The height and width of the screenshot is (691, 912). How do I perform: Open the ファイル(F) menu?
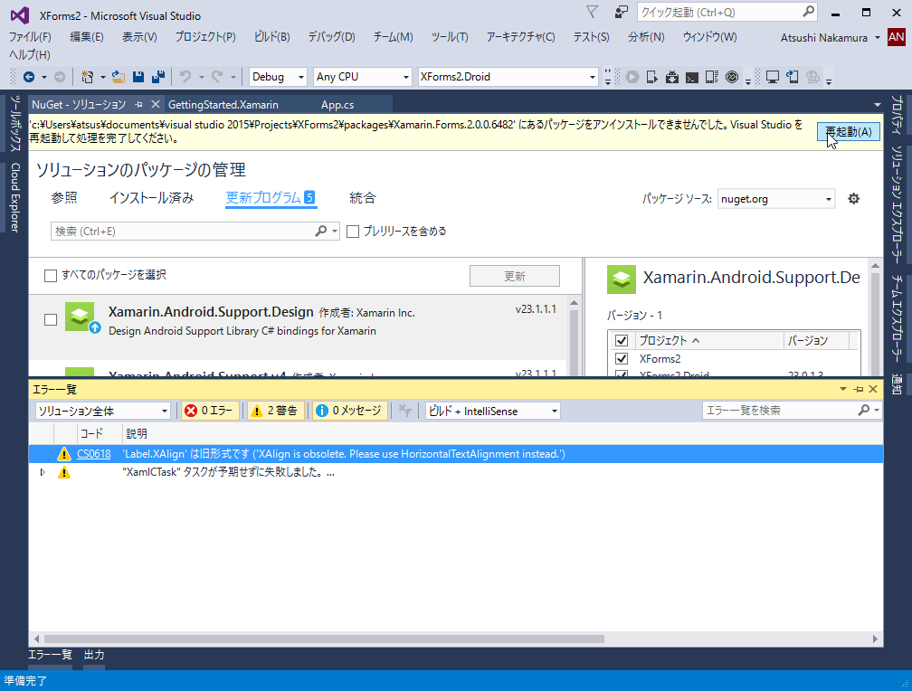30,37
